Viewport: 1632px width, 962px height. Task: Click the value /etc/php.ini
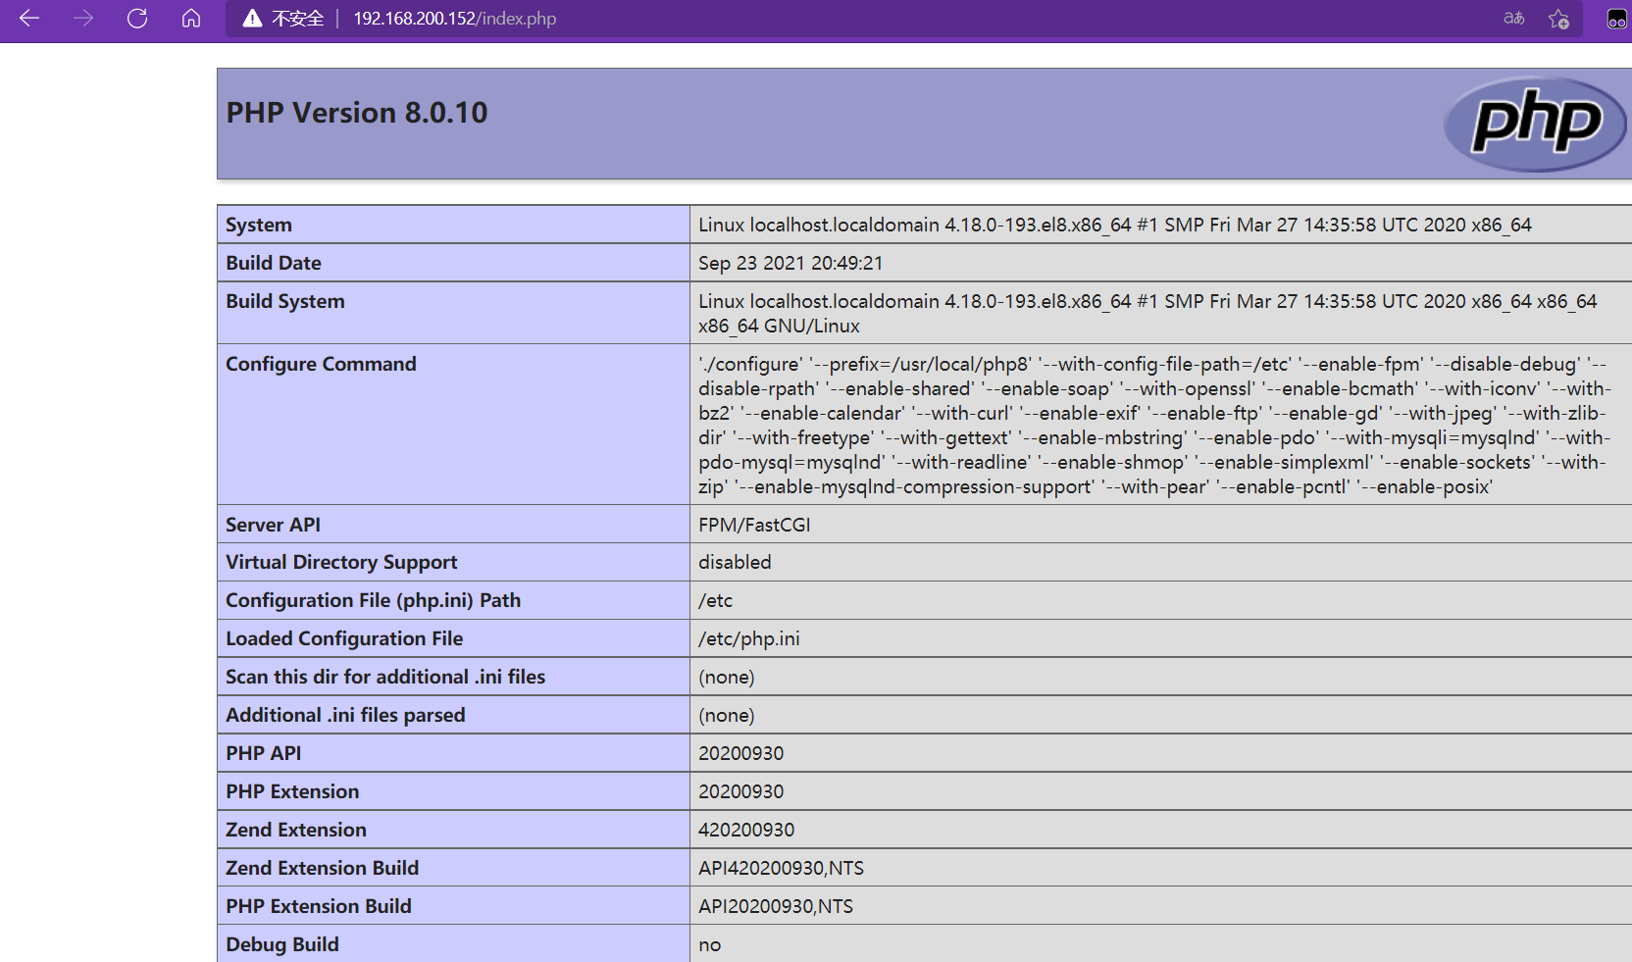(x=748, y=638)
